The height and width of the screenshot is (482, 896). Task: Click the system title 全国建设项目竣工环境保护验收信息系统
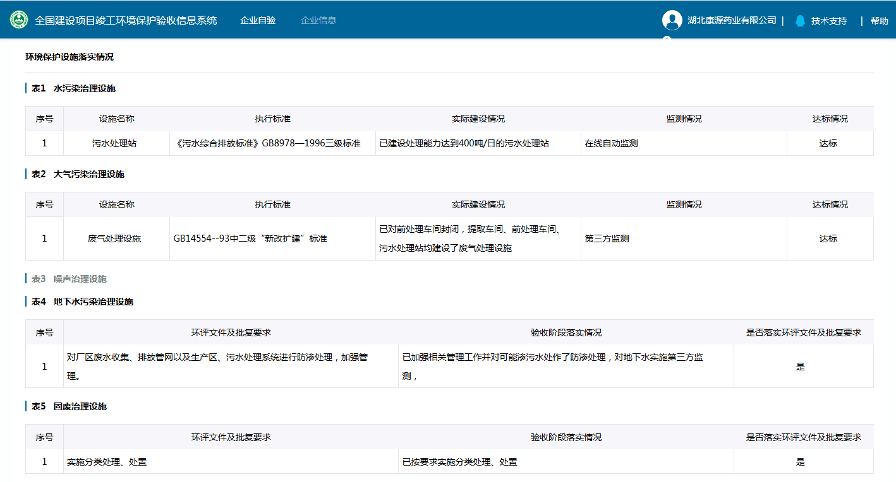[x=126, y=20]
